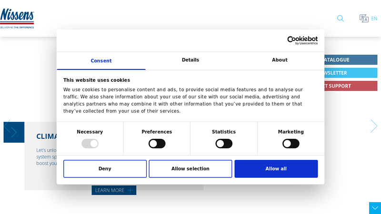381x214 pixels.
Task: Turn on the Marketing cookies switch
Action: (x=291, y=144)
